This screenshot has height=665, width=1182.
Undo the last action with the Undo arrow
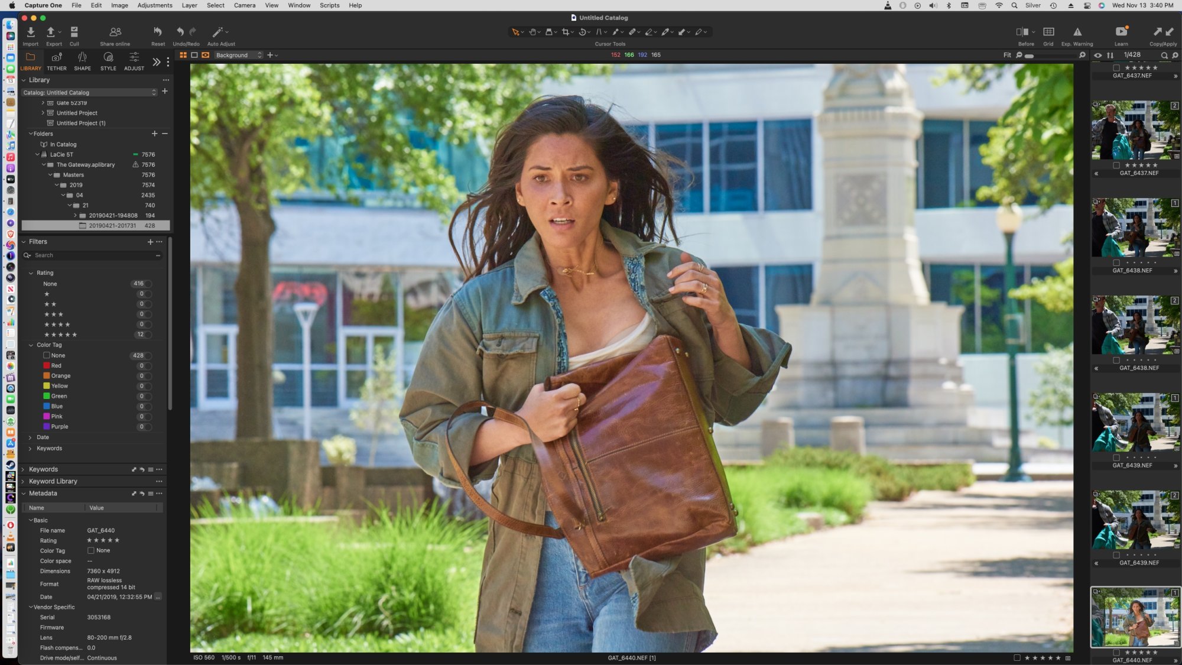pos(180,32)
